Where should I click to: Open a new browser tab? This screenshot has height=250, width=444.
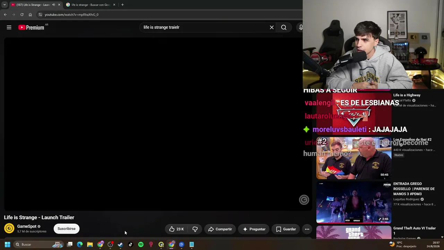(x=122, y=5)
